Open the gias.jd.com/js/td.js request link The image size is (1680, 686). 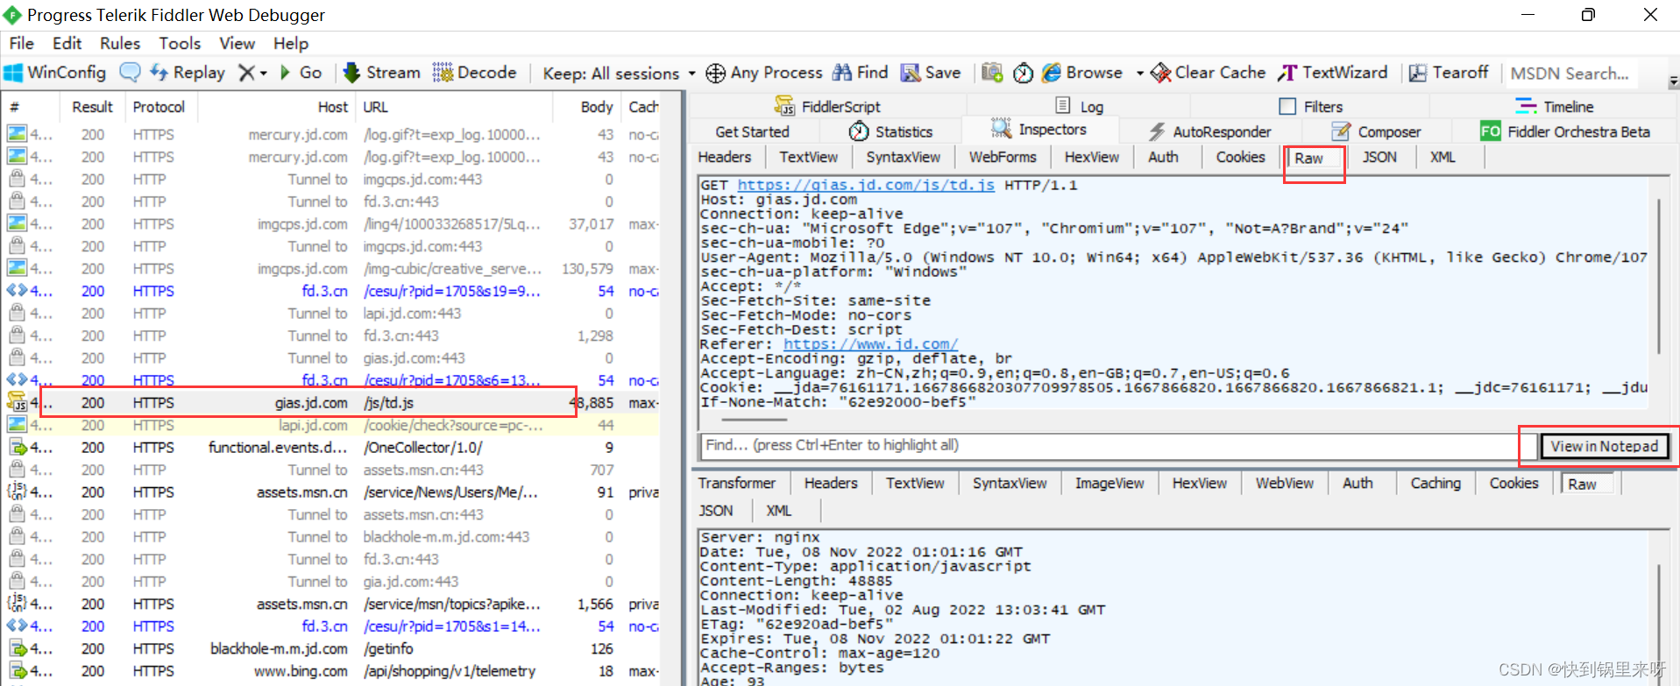click(x=865, y=185)
